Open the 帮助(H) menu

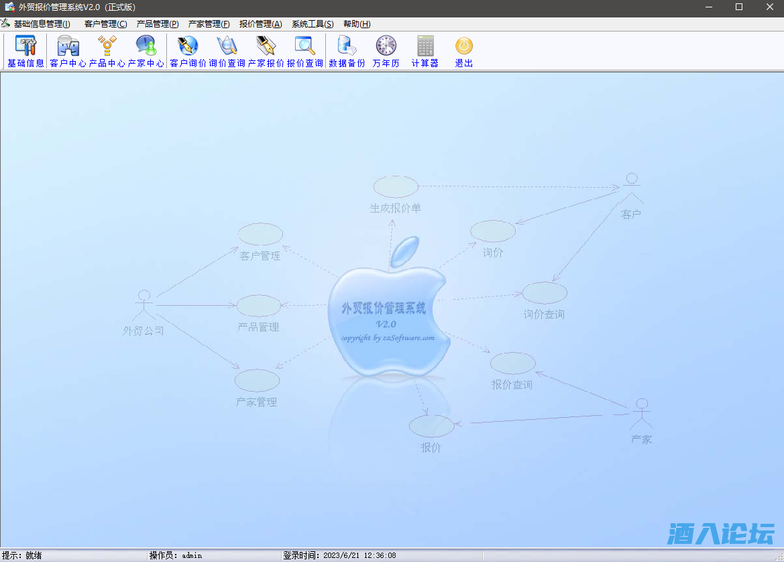(x=357, y=24)
